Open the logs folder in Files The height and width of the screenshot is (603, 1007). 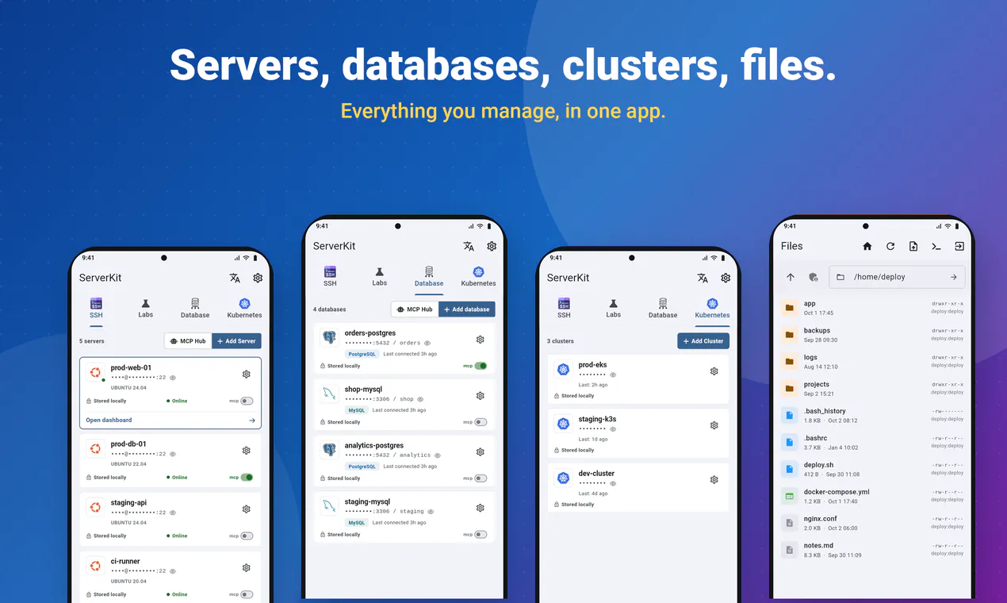tap(872, 362)
